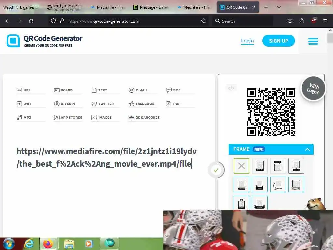Open the Firefox extensions puzzle icon
Screen dimensions: 333x250
(x=302, y=21)
